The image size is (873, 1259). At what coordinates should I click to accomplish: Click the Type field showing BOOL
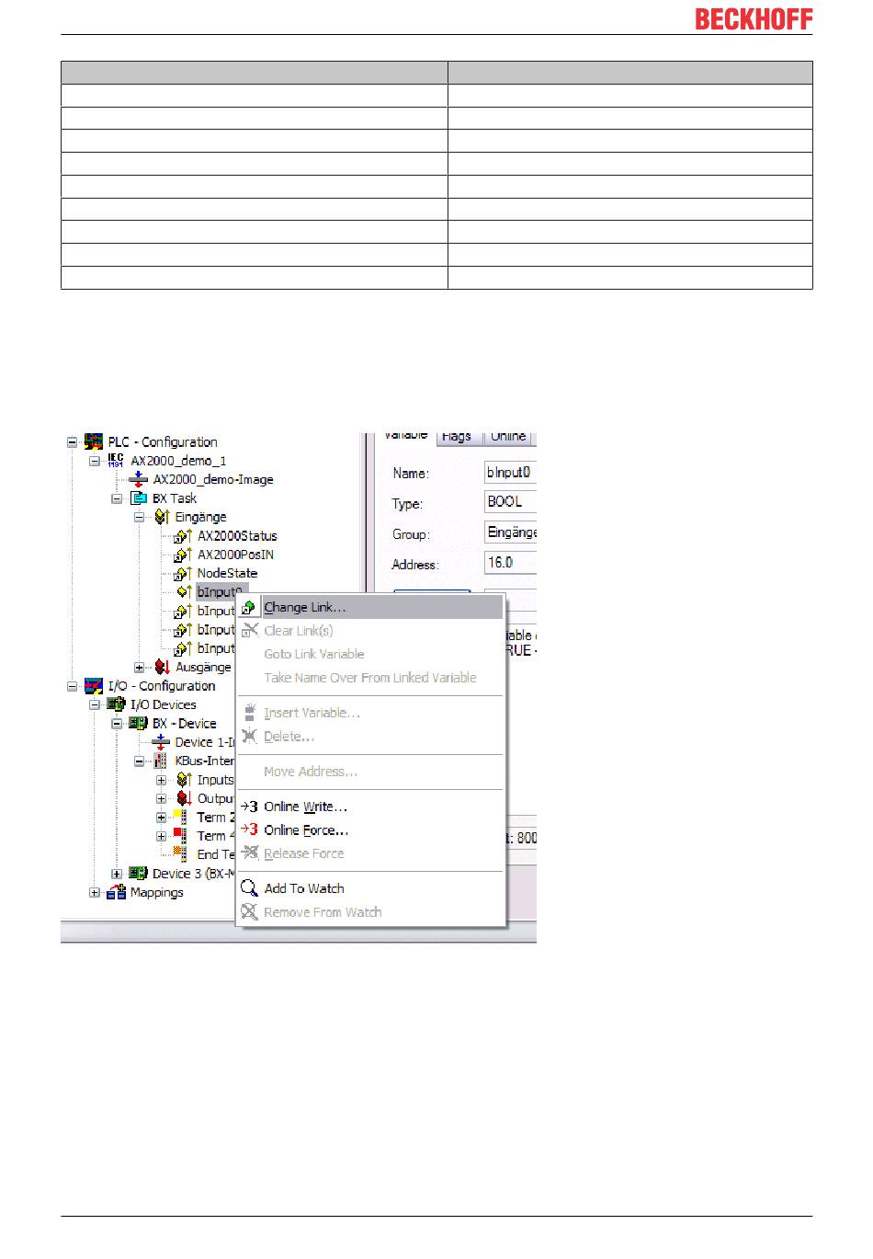pyautogui.click(x=511, y=502)
